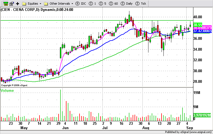Click the 9M volume axis label
213x134 pixels.
[196, 107]
